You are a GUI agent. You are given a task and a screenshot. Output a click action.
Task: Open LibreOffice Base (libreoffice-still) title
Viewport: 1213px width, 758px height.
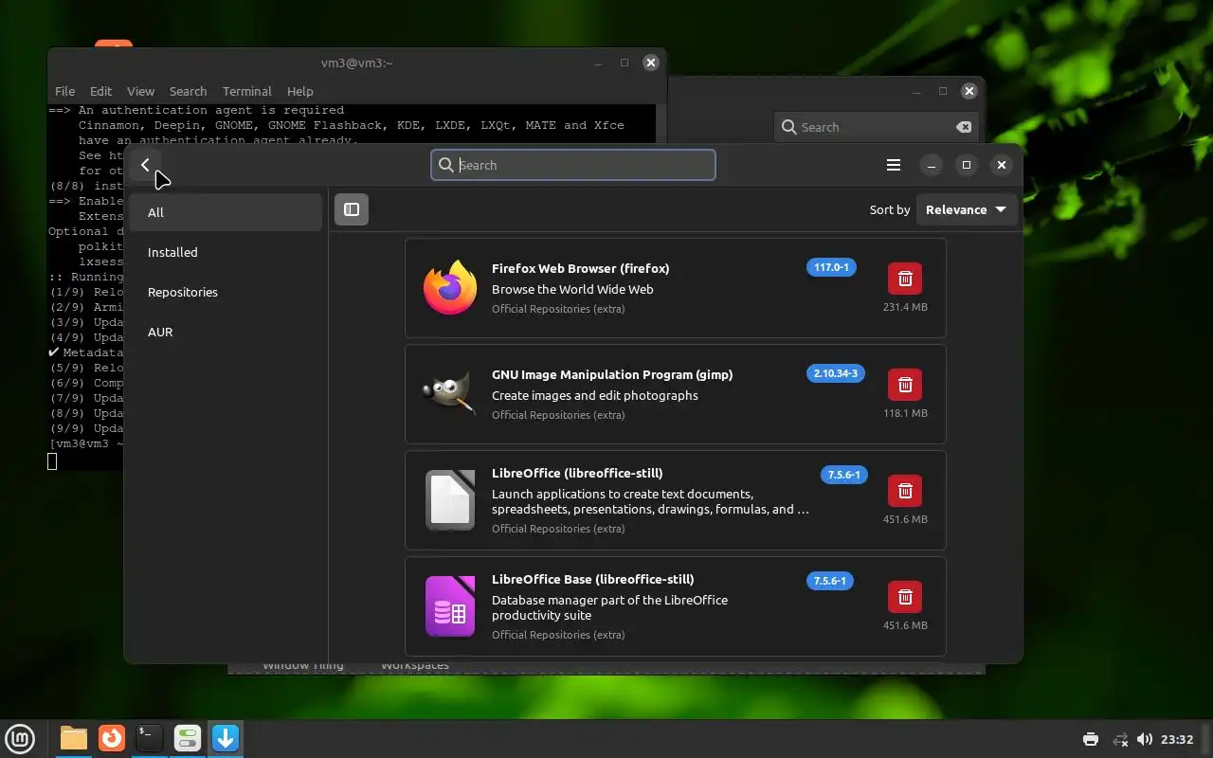(592, 579)
